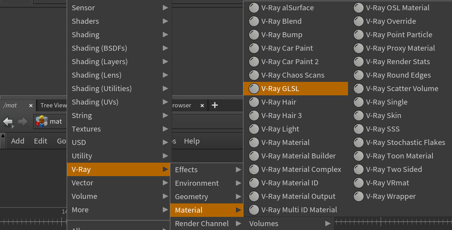Choose V-Ray Material Complex
Image resolution: width=452 pixels, height=230 pixels.
pos(296,169)
